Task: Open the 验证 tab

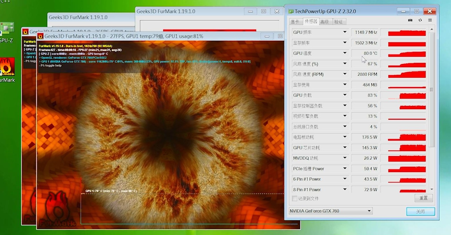Action: [338, 22]
